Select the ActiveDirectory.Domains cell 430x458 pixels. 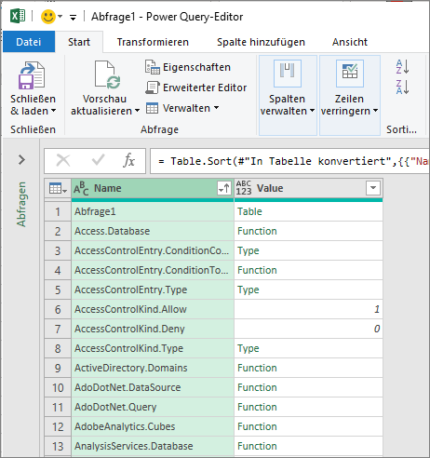tap(153, 368)
